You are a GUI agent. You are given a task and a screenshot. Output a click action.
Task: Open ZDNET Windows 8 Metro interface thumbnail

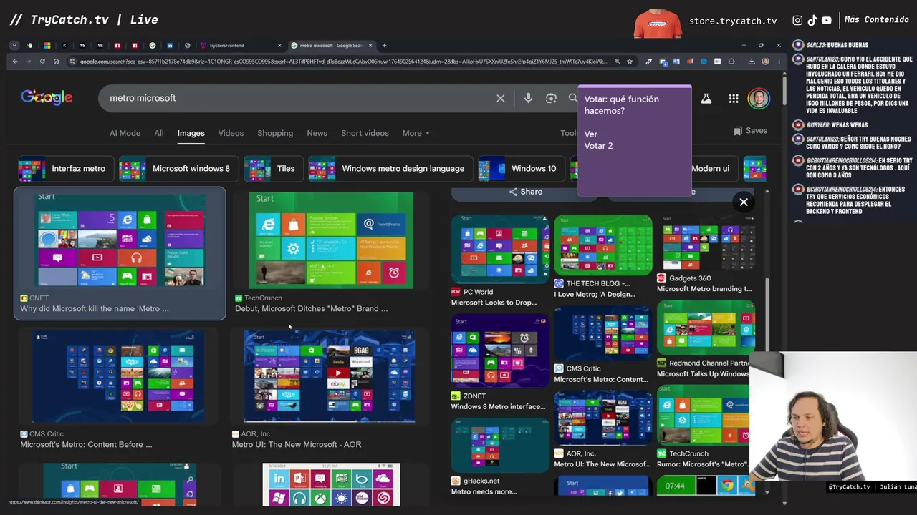tap(500, 350)
